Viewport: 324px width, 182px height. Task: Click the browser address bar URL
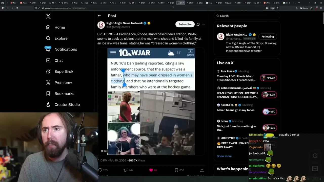click(x=66, y=8)
